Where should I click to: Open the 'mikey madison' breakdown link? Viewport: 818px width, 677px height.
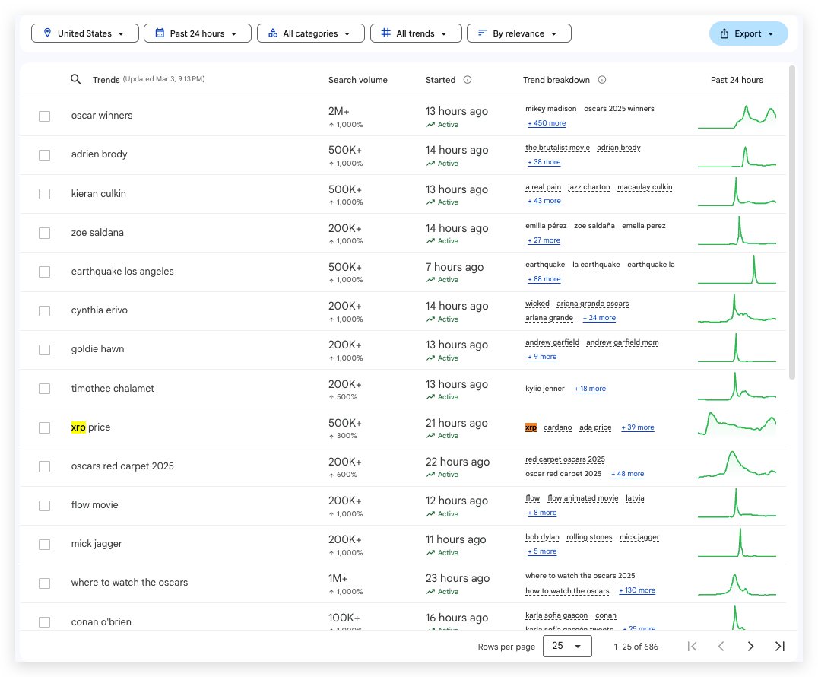click(x=551, y=109)
